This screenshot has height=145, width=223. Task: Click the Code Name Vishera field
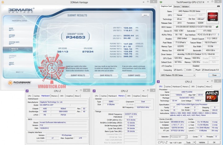[x=179, y=95]
